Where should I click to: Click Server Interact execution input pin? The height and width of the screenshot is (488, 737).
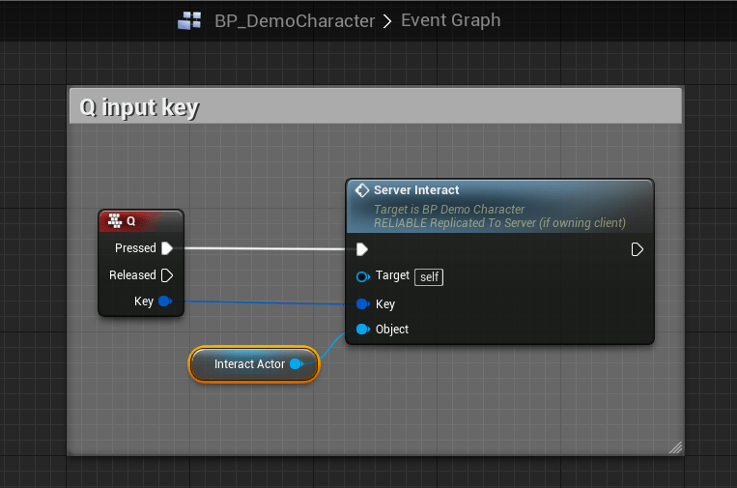362,249
